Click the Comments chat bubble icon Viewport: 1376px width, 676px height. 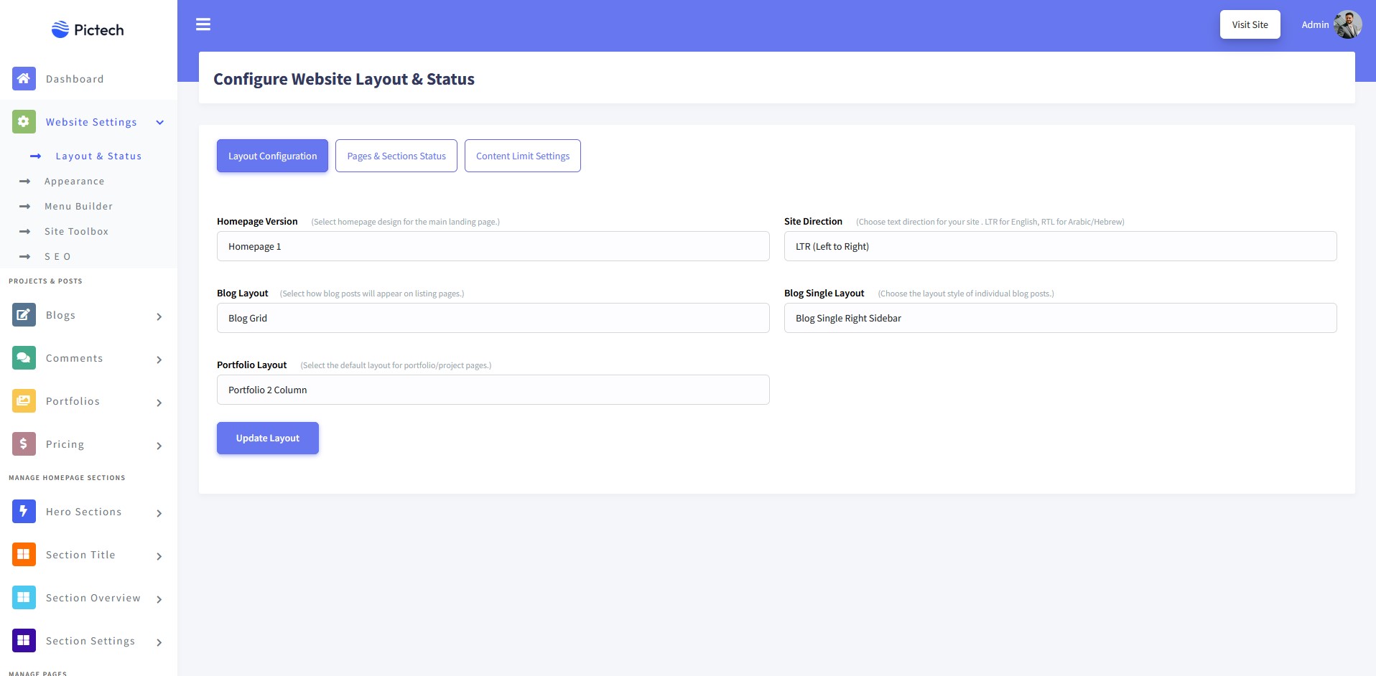point(24,357)
